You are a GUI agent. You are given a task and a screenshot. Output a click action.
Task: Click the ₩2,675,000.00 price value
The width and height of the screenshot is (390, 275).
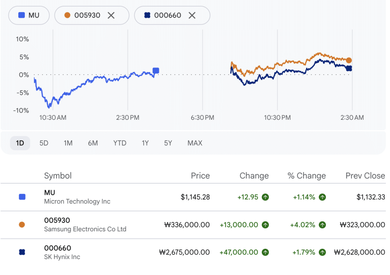(184, 253)
